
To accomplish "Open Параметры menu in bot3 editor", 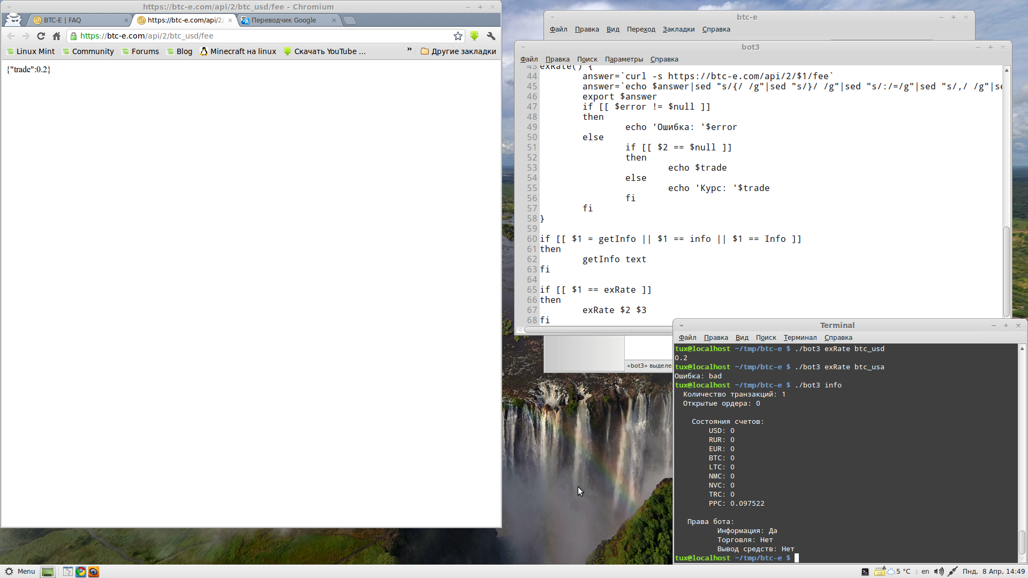I will [624, 59].
